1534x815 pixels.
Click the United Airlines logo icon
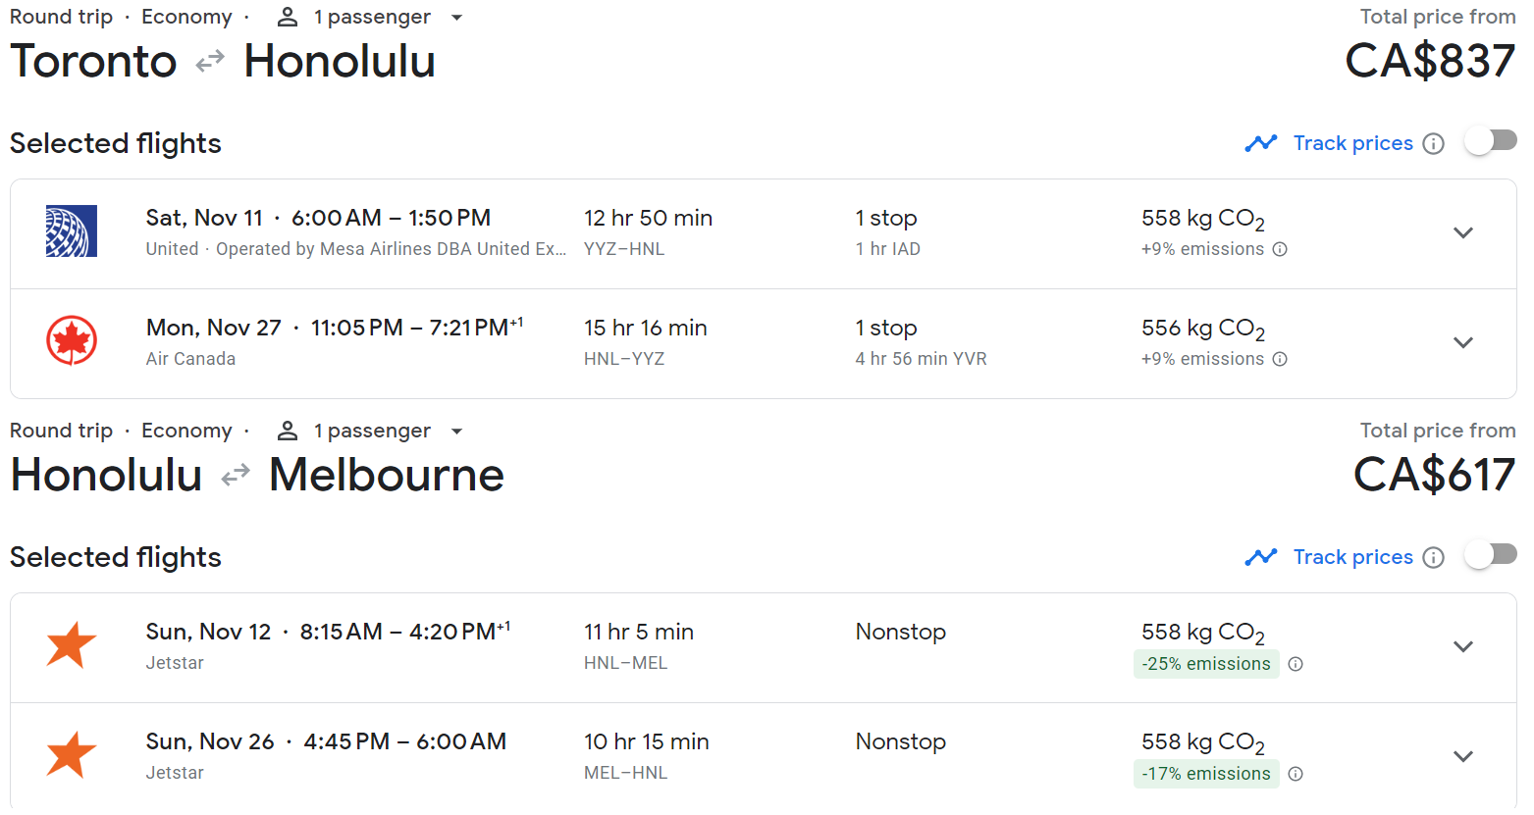72,231
